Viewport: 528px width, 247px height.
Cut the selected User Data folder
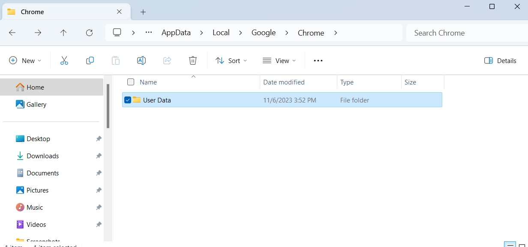tap(64, 60)
